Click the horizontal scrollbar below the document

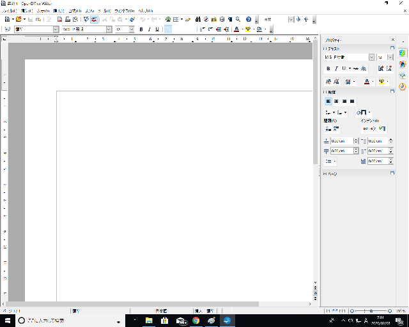(x=160, y=304)
